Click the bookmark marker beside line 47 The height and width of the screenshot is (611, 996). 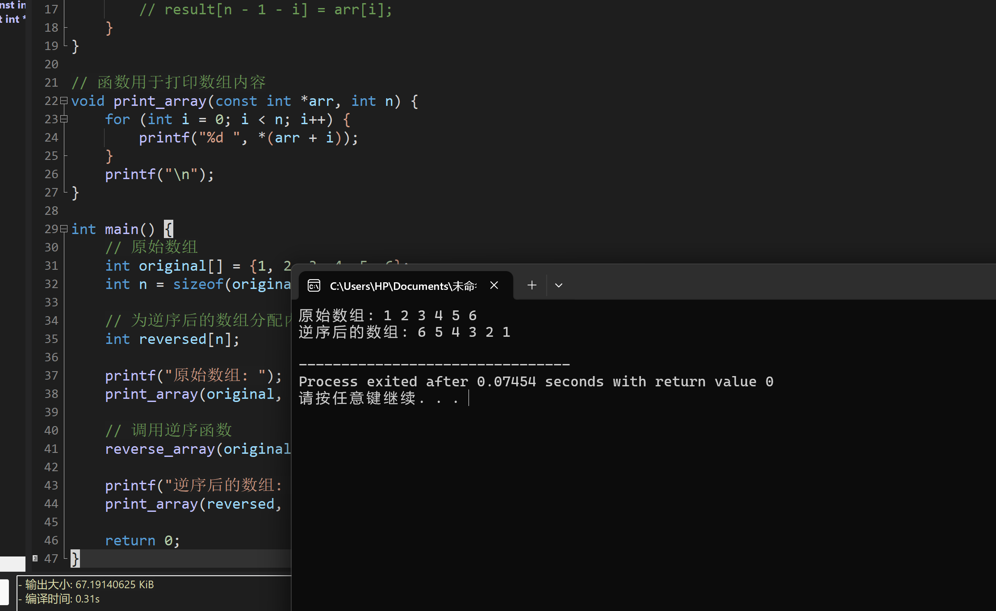click(x=35, y=558)
